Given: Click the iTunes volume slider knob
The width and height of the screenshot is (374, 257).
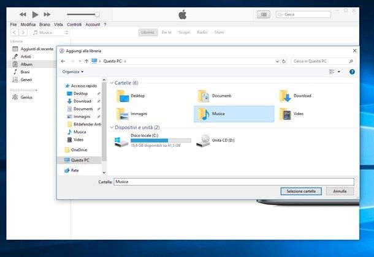Looking at the screenshot, I should (x=97, y=15).
